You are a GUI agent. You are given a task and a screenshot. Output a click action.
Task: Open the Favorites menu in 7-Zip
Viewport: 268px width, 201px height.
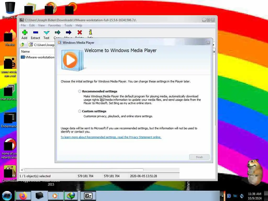click(x=54, y=25)
